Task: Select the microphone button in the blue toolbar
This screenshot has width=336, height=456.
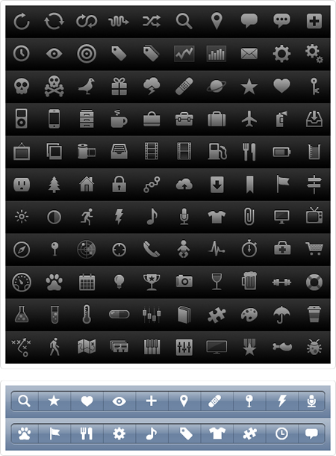Action: [311, 401]
